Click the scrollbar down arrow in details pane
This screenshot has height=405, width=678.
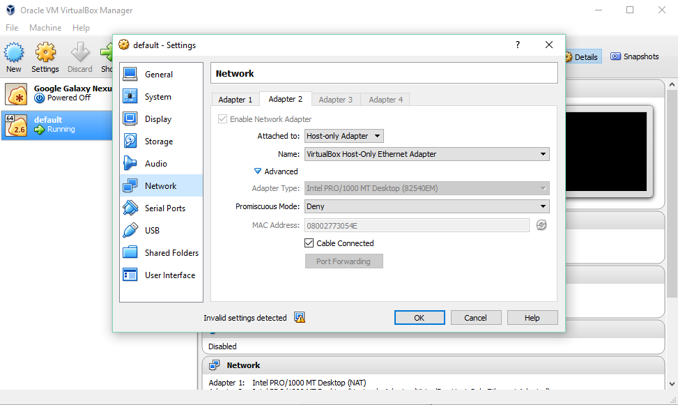point(672,383)
